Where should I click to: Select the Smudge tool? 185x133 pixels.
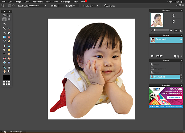point(4,50)
